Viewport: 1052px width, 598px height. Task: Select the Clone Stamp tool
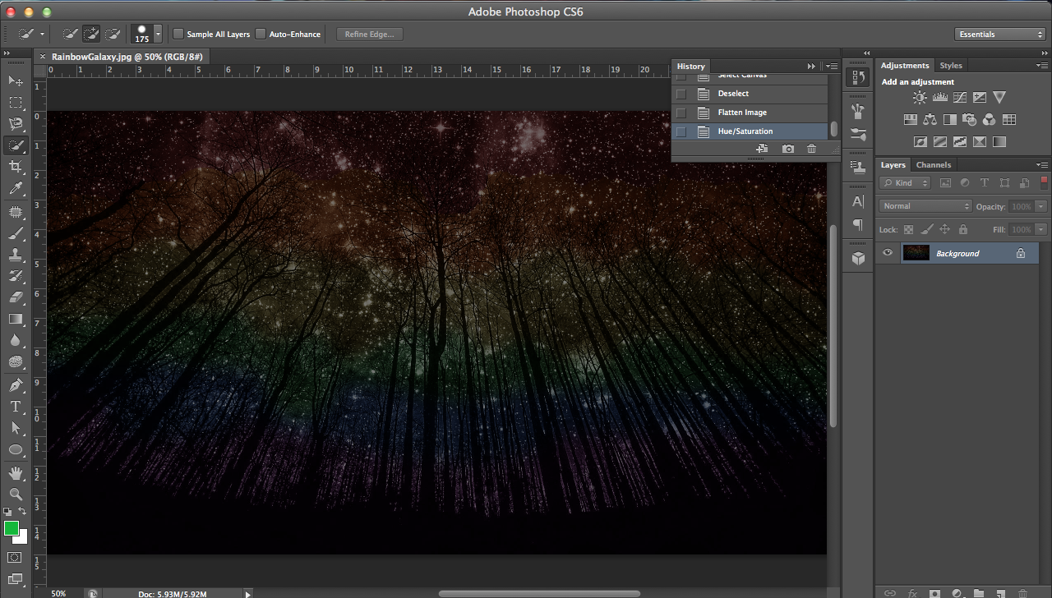pos(16,255)
